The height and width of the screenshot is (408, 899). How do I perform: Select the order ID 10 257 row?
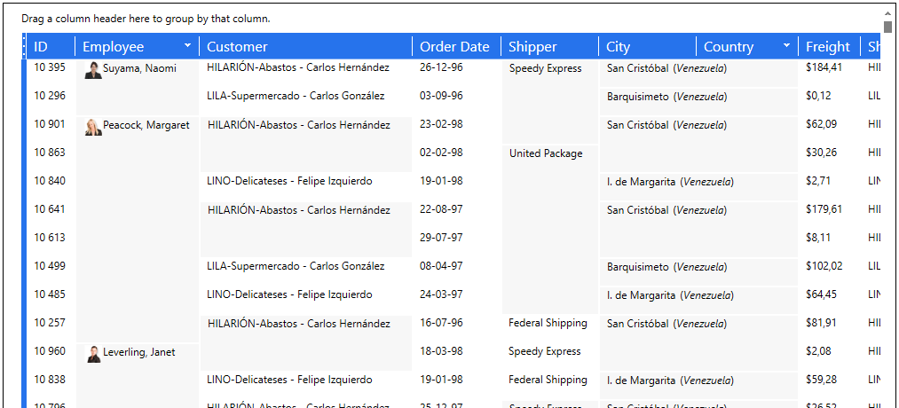[50, 323]
